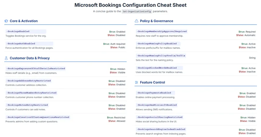Click the Policy & Governance heading
Screen dimensions: 261x137
click(x=156, y=21)
